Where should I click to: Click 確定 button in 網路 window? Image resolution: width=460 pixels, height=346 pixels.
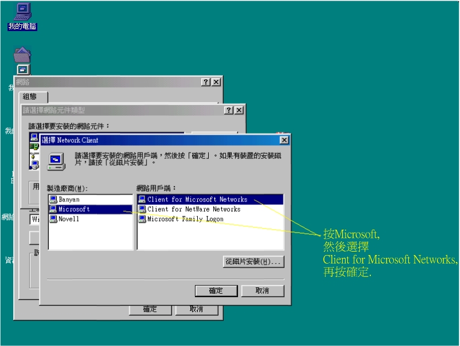[x=150, y=310]
